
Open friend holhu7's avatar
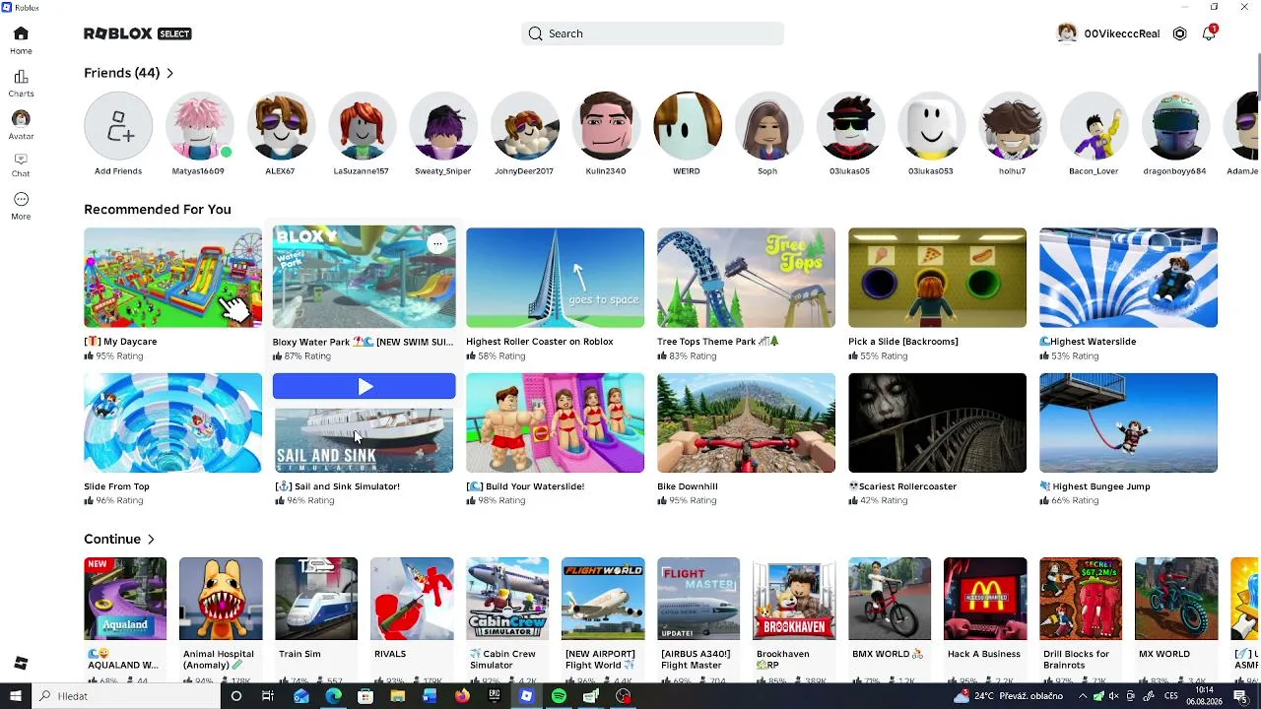(1012, 126)
